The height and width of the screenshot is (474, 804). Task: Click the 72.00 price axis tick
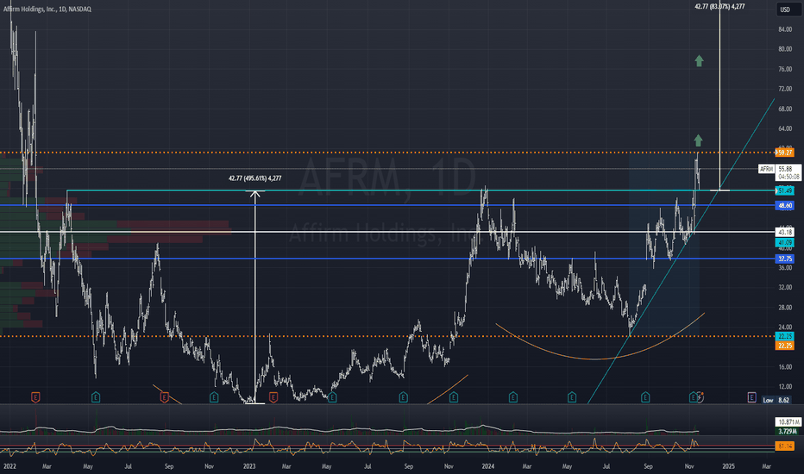pos(784,89)
